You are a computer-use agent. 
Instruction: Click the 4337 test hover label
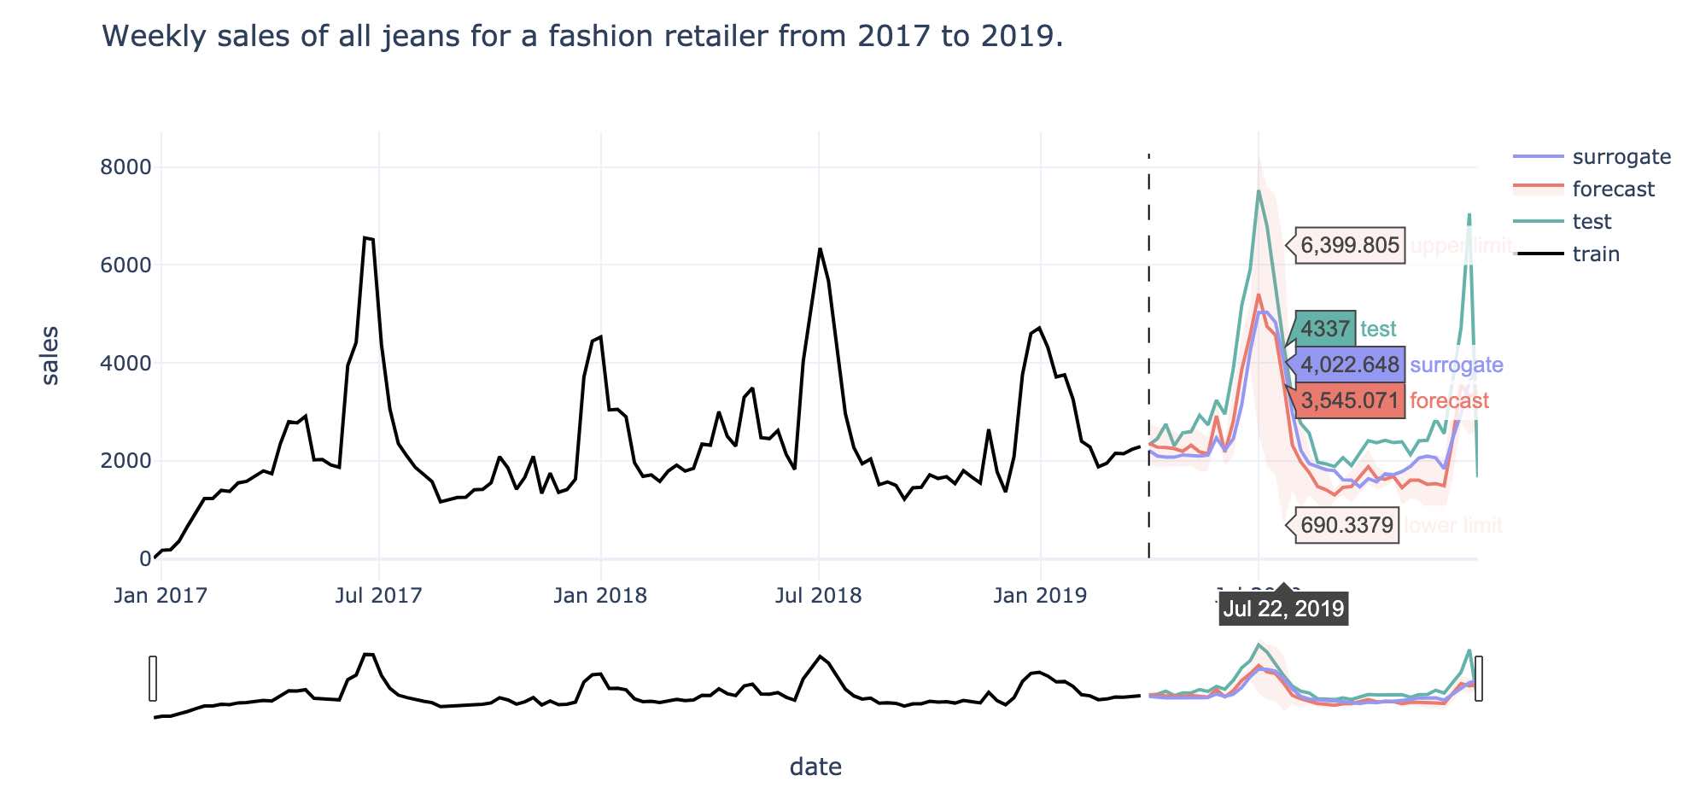(1325, 329)
